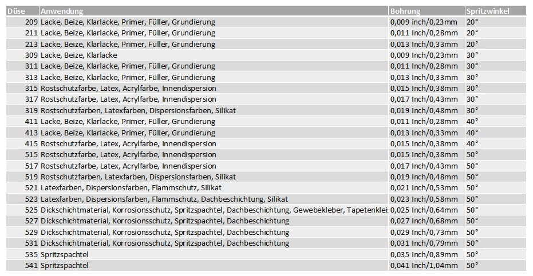This screenshot has height=276, width=533.
Task: Click application text in row 309
Action: click(79, 55)
